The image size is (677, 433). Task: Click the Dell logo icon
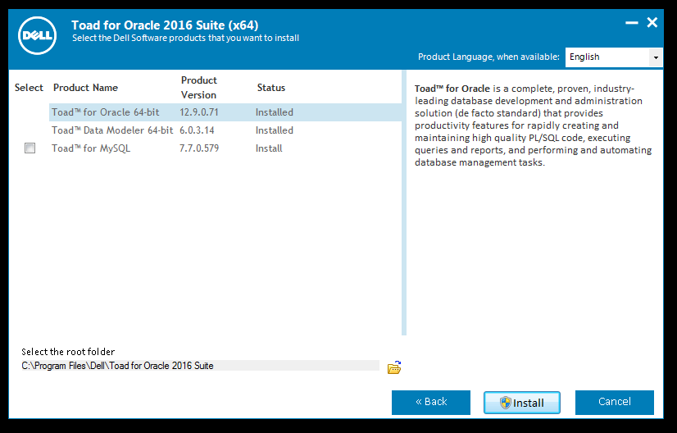pyautogui.click(x=38, y=35)
